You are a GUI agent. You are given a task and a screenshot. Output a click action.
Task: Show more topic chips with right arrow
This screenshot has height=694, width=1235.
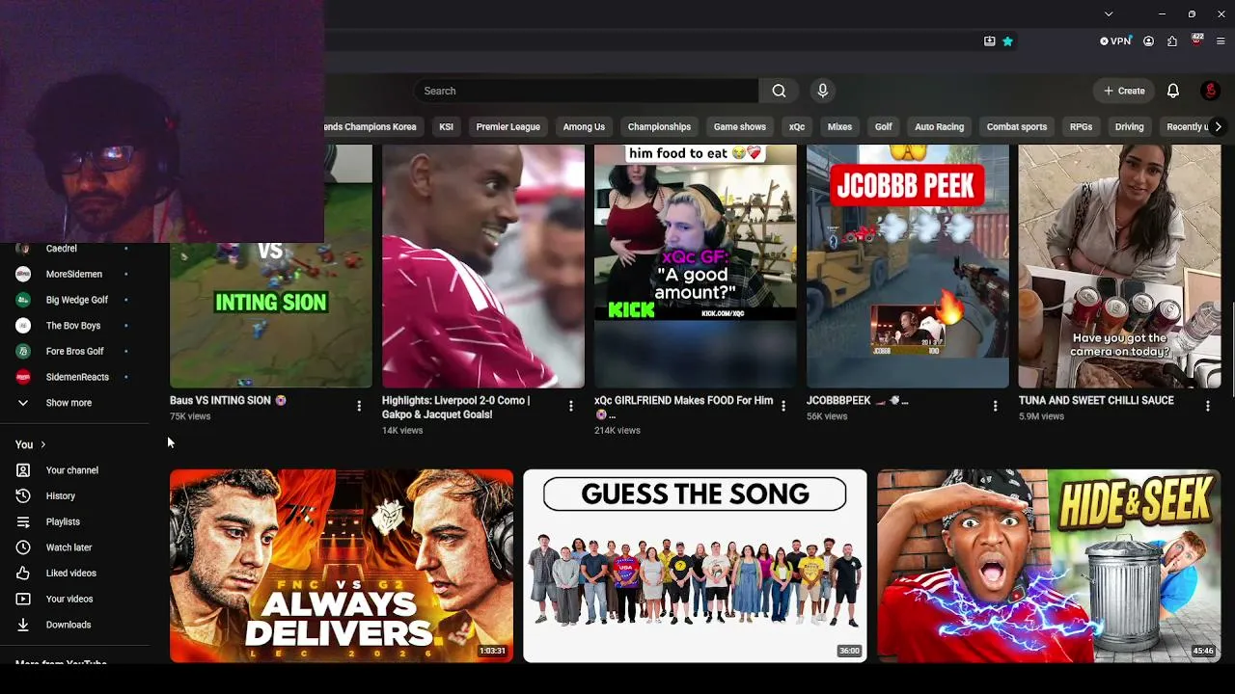1218,126
